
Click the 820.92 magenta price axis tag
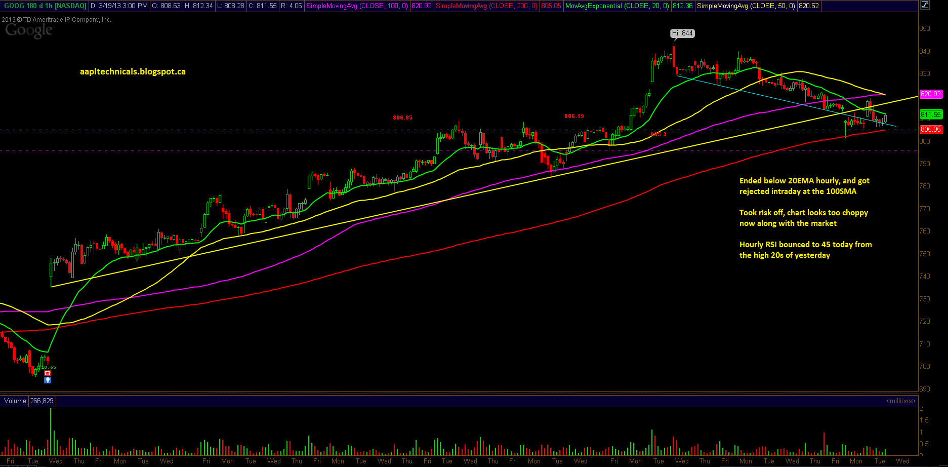click(931, 94)
